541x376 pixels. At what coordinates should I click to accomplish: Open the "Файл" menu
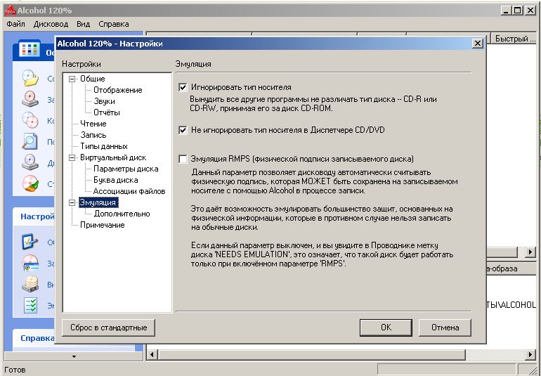tap(16, 24)
